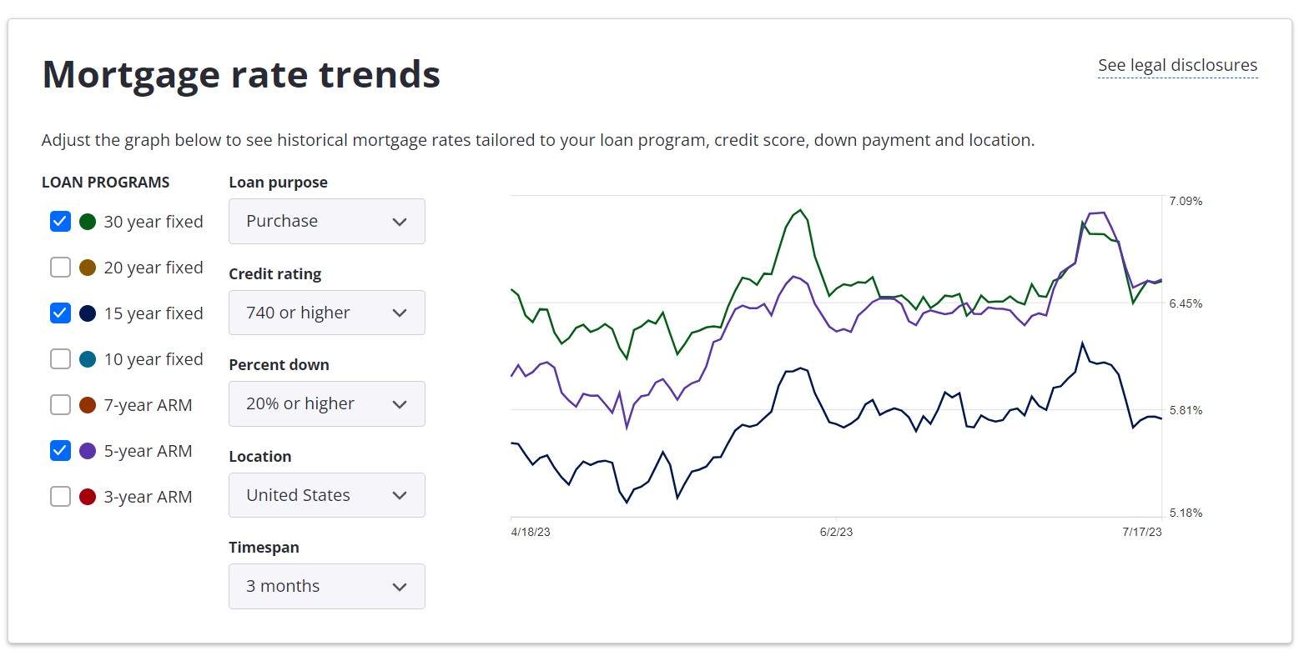
Task: Click the orange 7-year ARM color dot
Action: pos(88,405)
